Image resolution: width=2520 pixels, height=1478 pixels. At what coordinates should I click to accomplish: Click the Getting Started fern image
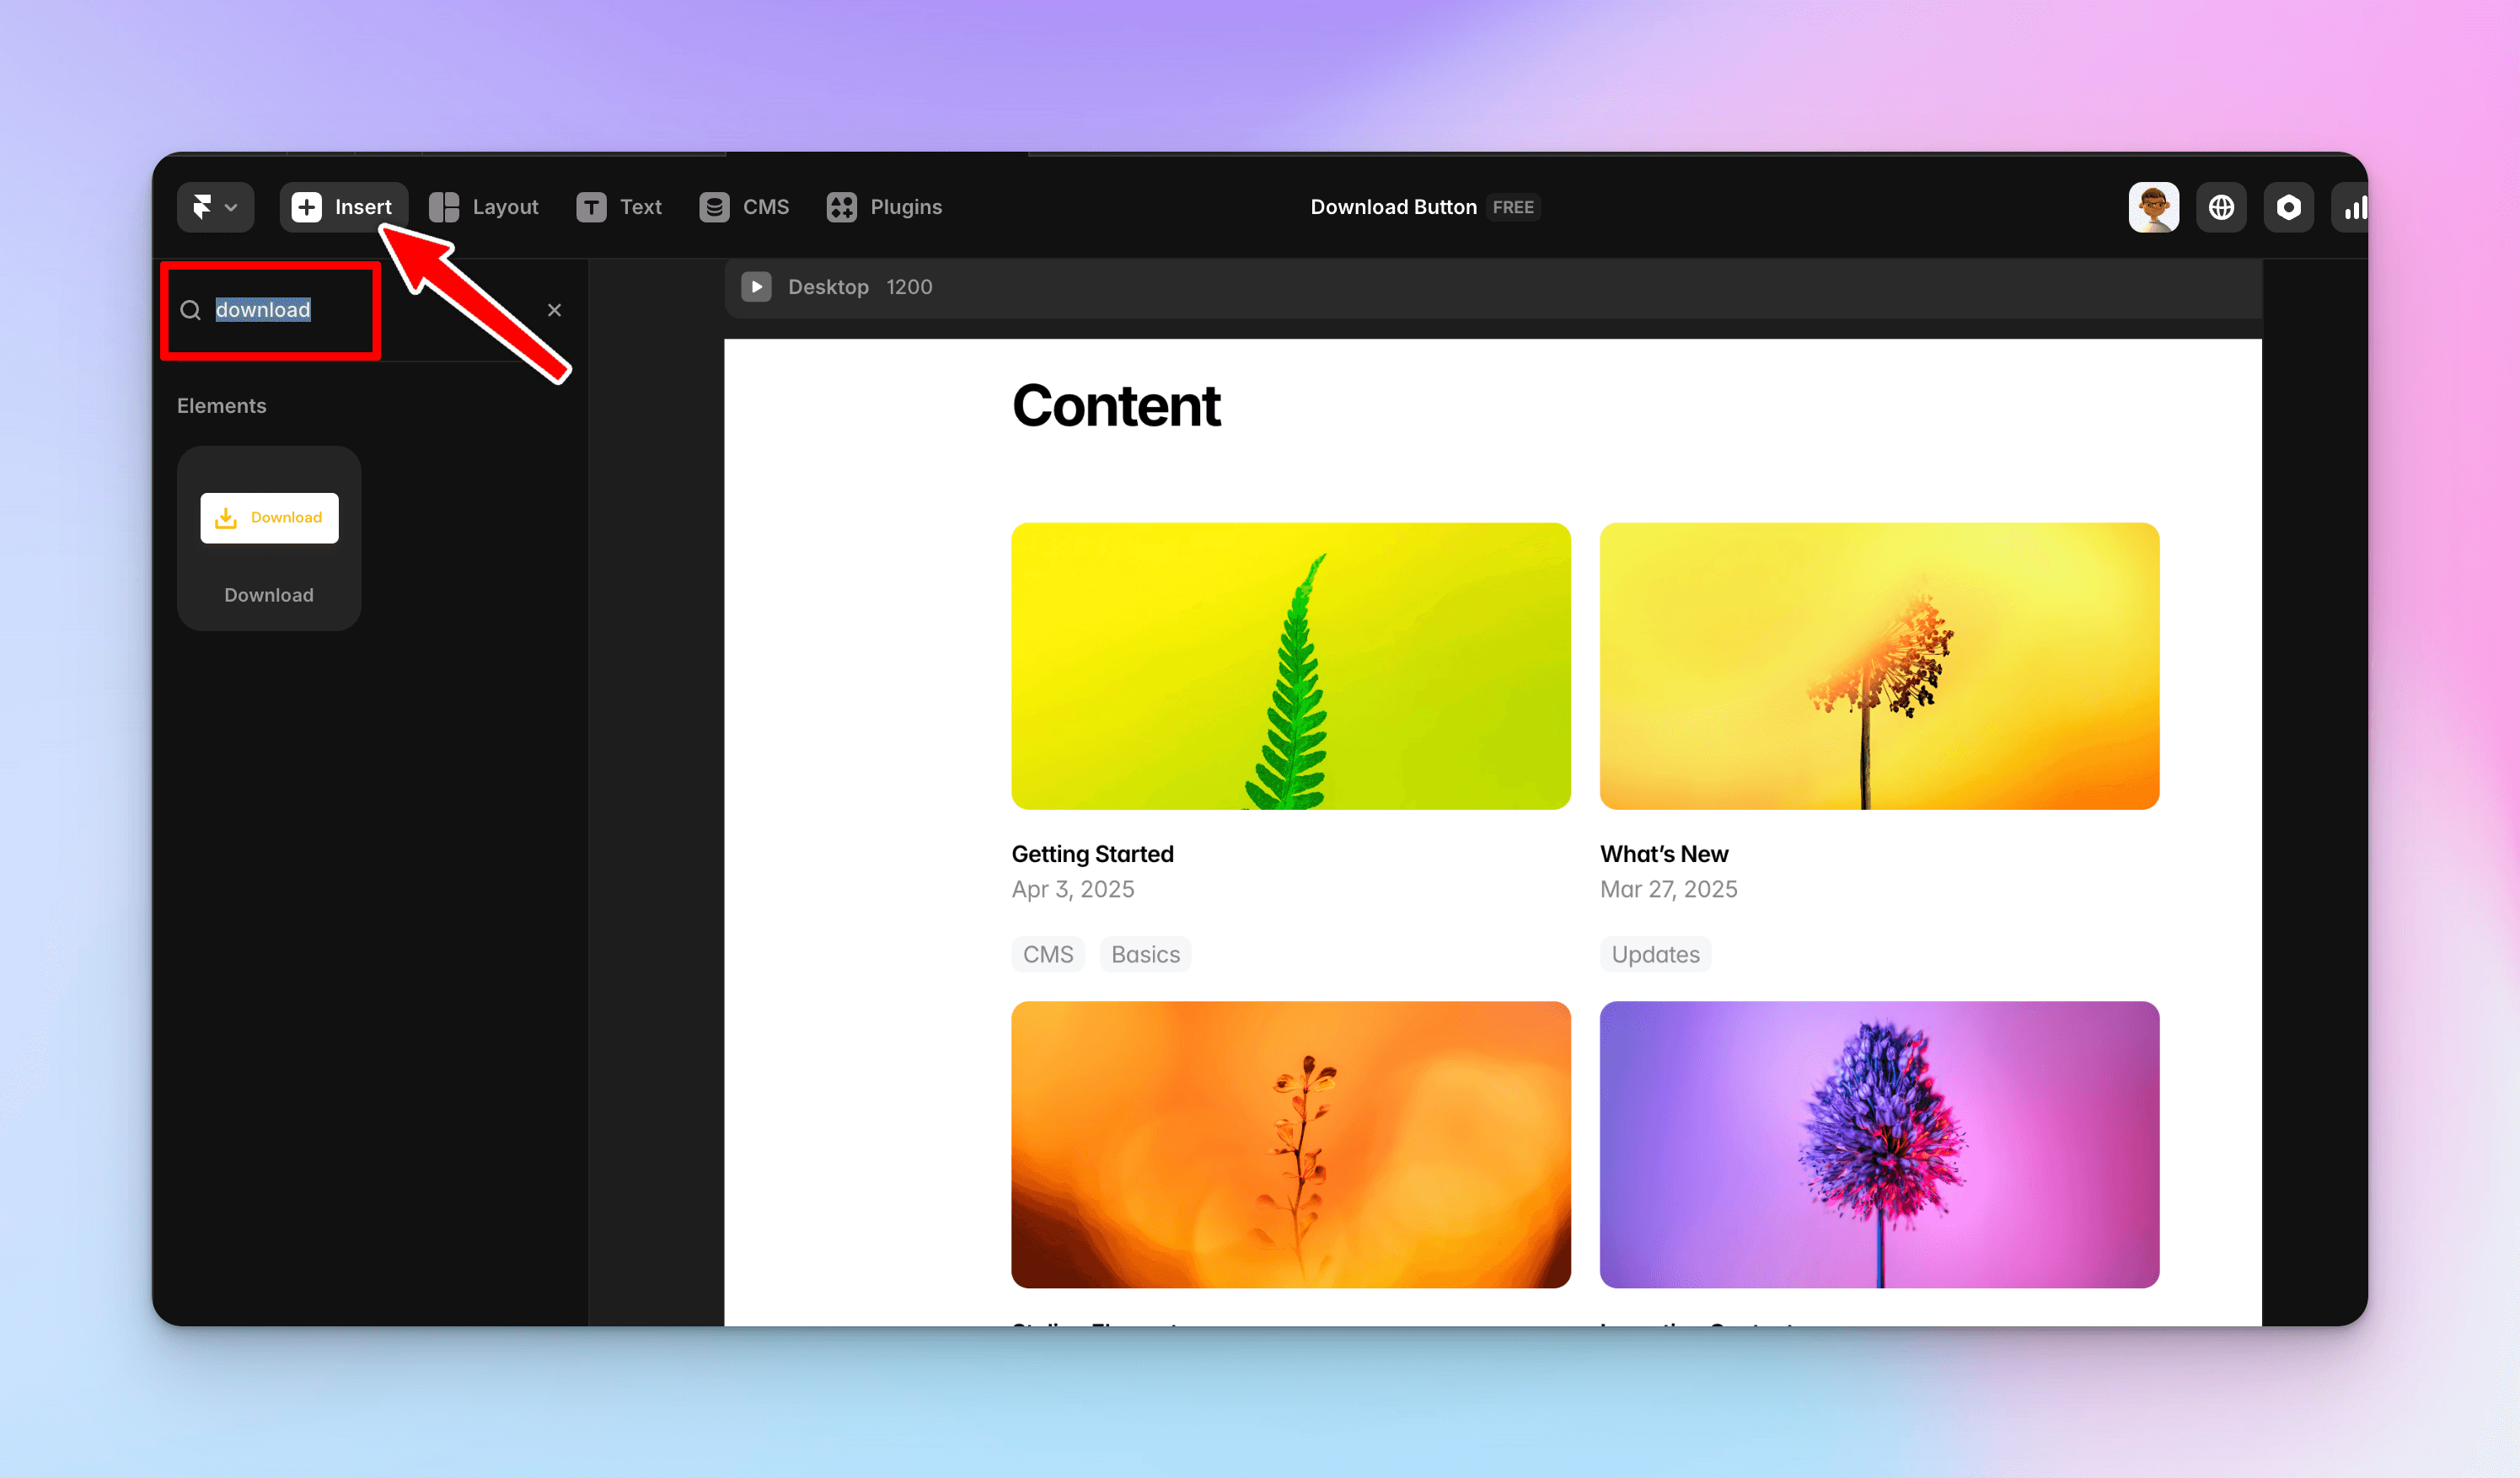[x=1290, y=666]
